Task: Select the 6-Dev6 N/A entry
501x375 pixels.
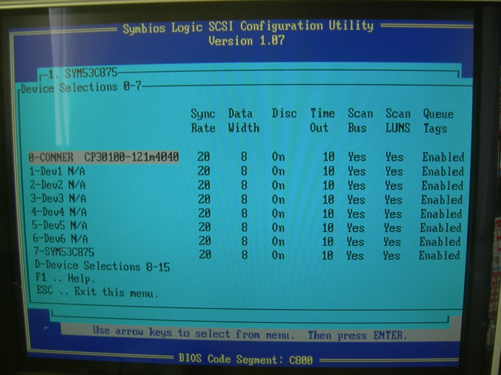Action: (x=60, y=238)
